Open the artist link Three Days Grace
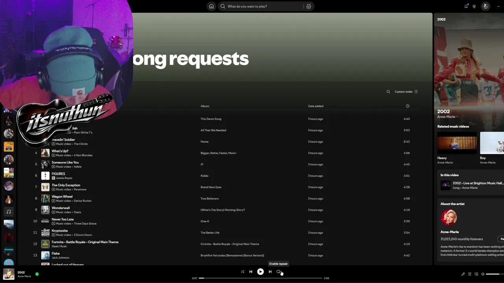 [85, 224]
